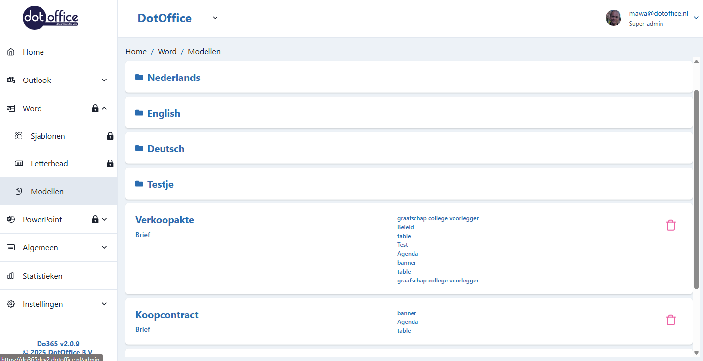Click the Statistieken bar chart icon
The width and height of the screenshot is (703, 361).
point(11,276)
